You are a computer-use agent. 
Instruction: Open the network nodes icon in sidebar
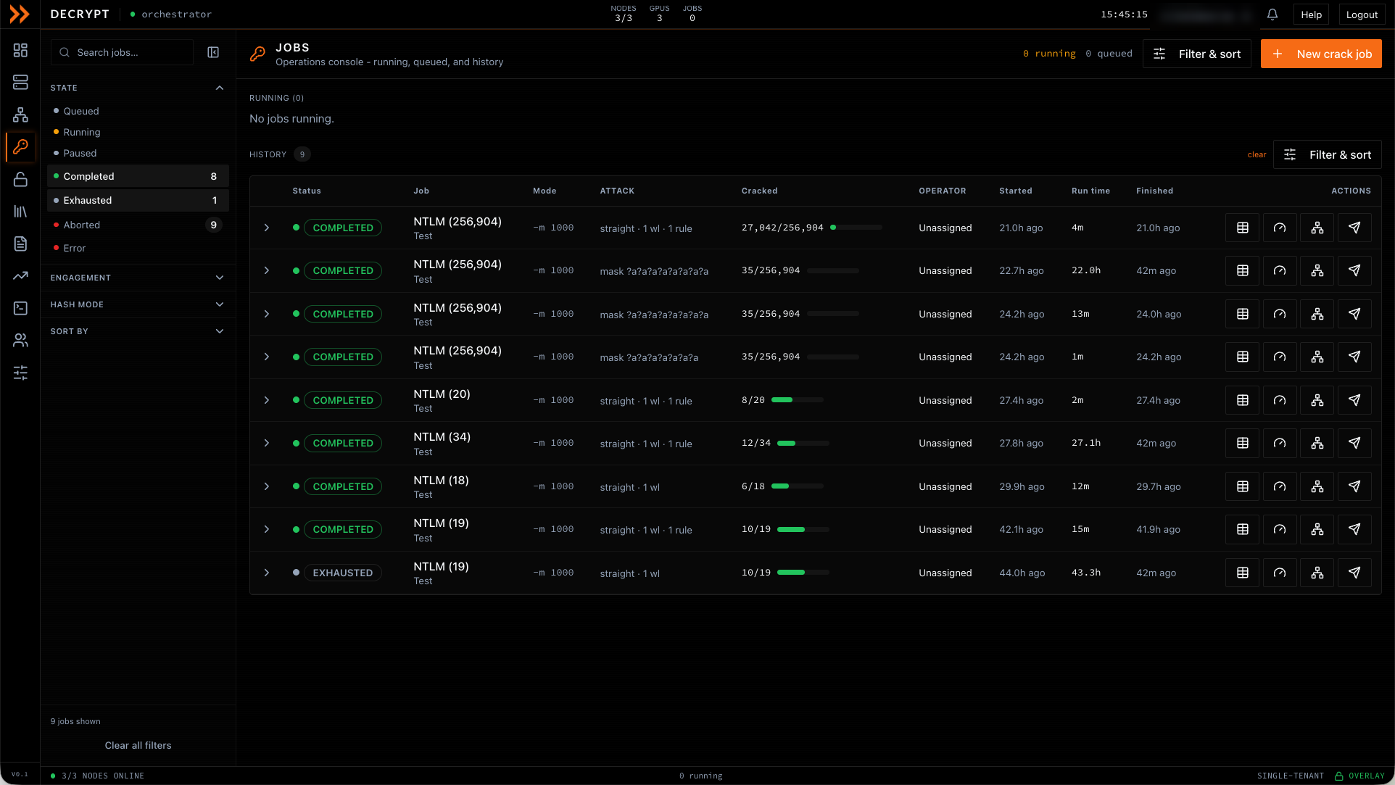pyautogui.click(x=20, y=115)
